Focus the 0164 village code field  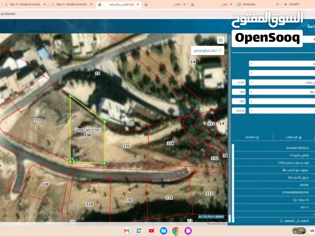239,83
